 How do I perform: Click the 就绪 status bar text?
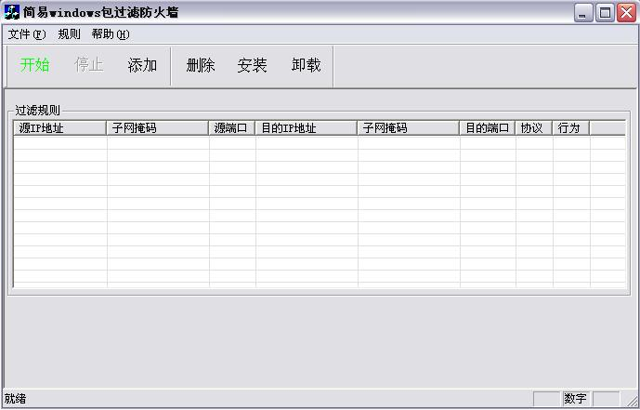point(15,399)
